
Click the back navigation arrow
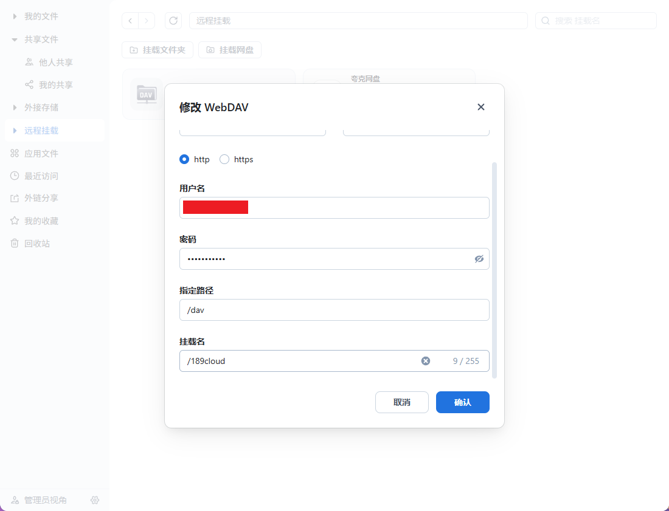click(130, 21)
